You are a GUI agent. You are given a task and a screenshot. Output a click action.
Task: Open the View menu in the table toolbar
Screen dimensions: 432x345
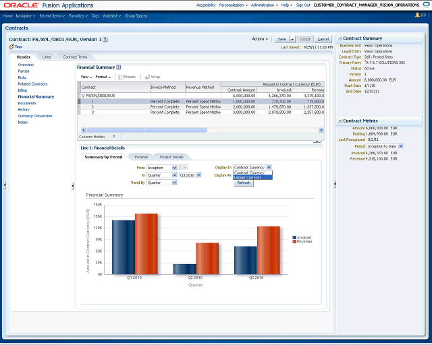pos(86,77)
